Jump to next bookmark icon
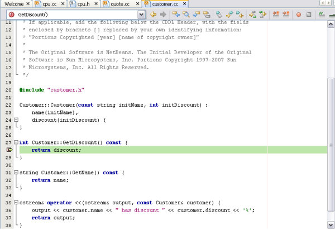The width and height of the screenshot is (335, 230). [x=240, y=15]
